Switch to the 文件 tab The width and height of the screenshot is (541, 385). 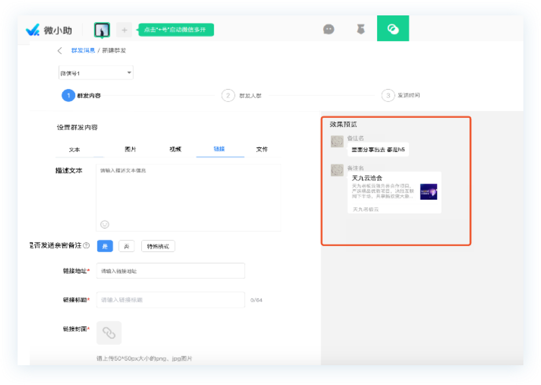(262, 149)
